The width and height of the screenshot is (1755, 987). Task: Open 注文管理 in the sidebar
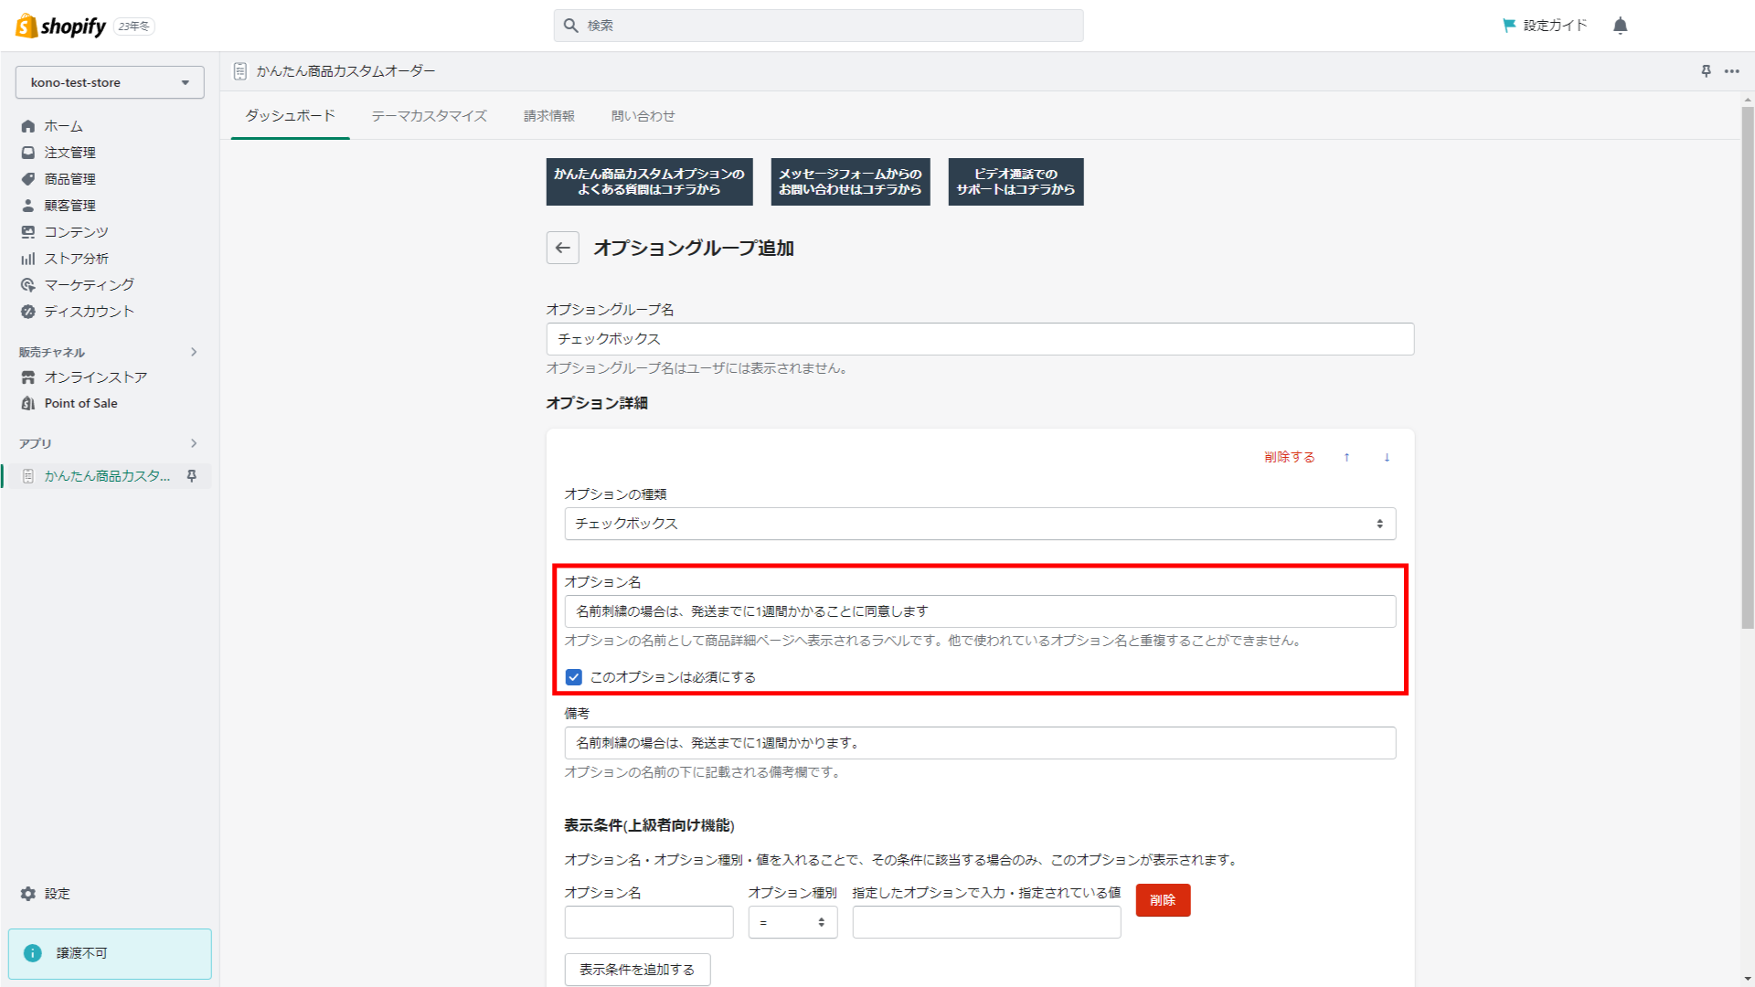69,153
